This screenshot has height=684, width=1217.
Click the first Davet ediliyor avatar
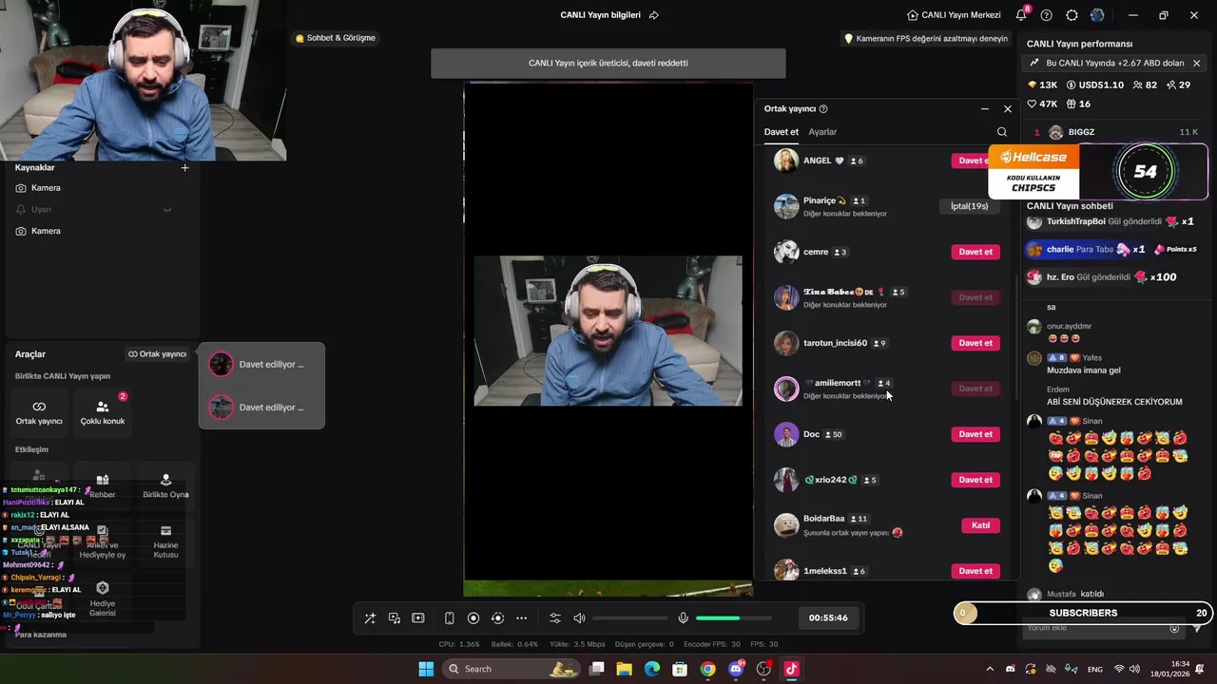click(x=221, y=364)
